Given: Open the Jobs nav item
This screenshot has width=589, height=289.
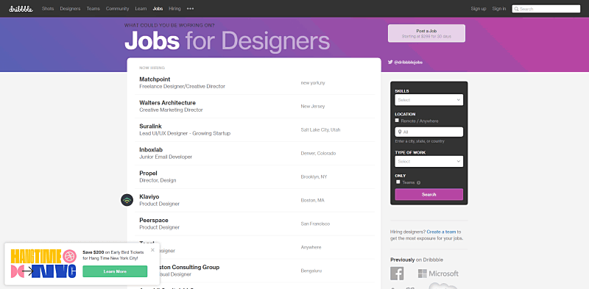Looking at the screenshot, I should pos(158,9).
